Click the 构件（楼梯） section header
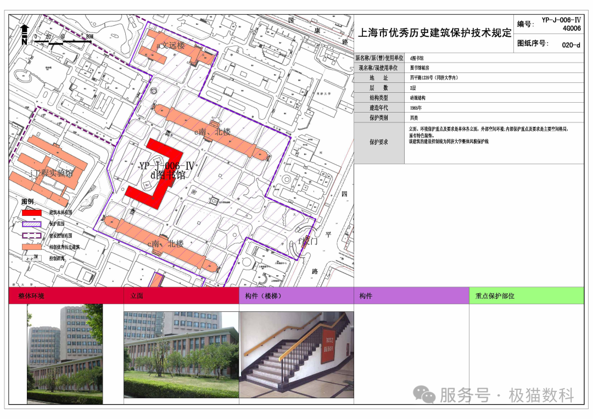The width and height of the screenshot is (593, 419). click(x=296, y=296)
